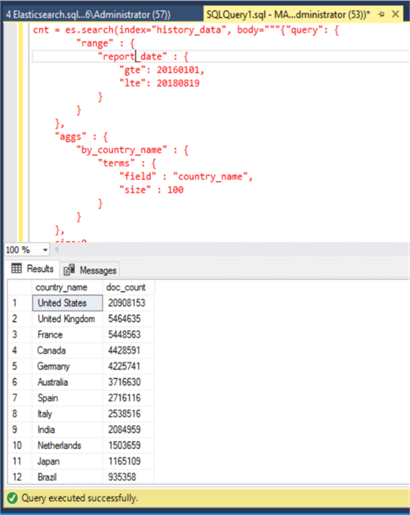Open the Results tab
Image resolution: width=410 pixels, height=515 pixels.
[33, 269]
